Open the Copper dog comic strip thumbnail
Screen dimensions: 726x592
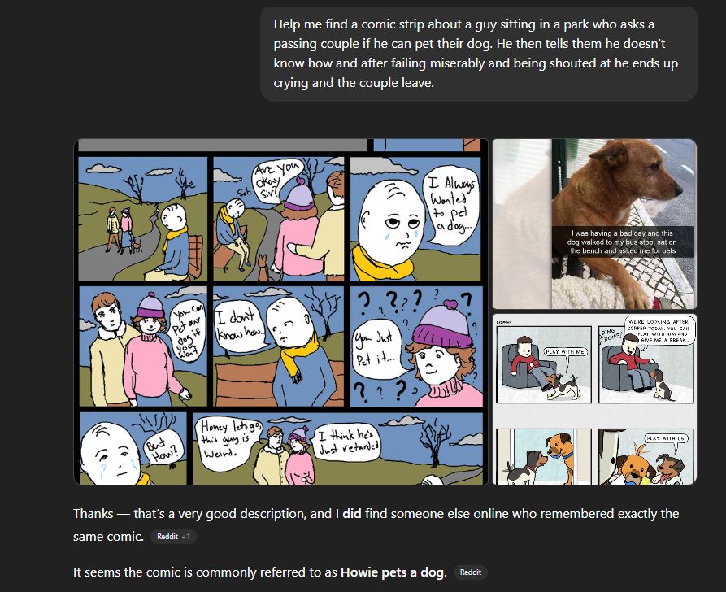coord(594,399)
